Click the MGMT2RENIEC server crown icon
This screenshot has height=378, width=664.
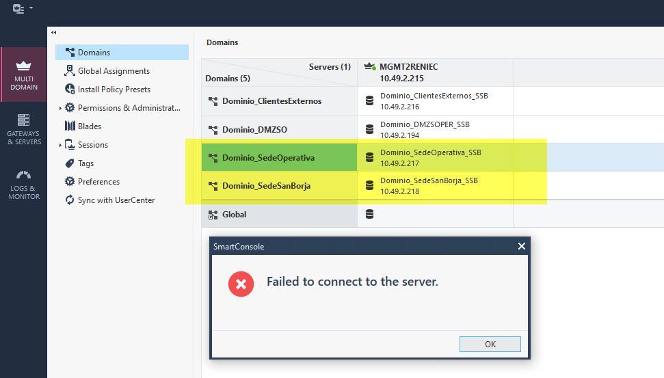(370, 66)
